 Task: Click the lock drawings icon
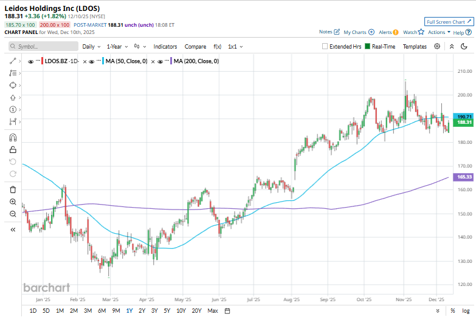point(13,149)
